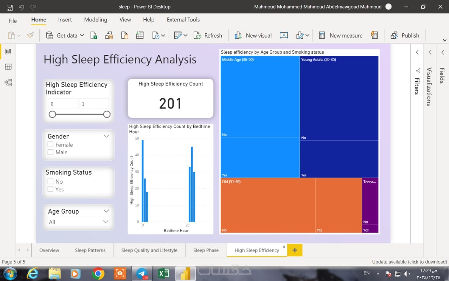Import an Excel workbook from the ribbon
Image resolution: width=449 pixels, height=281 pixels.
pyautogui.click(x=94, y=35)
